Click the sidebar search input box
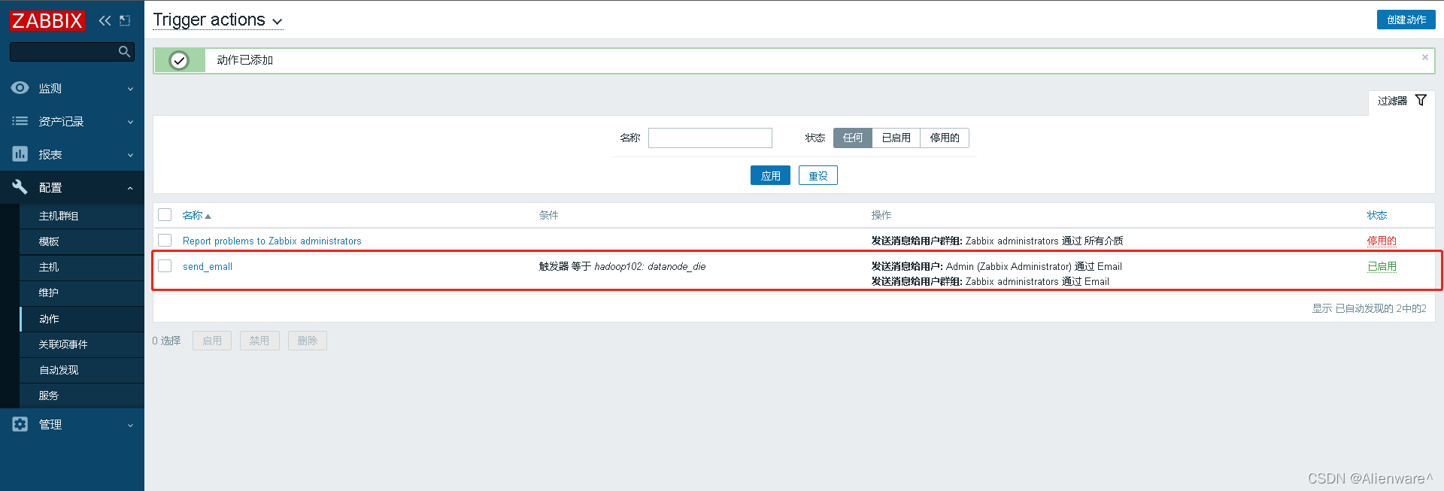 65,51
